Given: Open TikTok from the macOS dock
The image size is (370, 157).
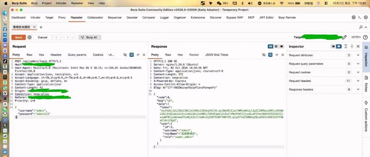Looking at the screenshot, I should (5, 61).
